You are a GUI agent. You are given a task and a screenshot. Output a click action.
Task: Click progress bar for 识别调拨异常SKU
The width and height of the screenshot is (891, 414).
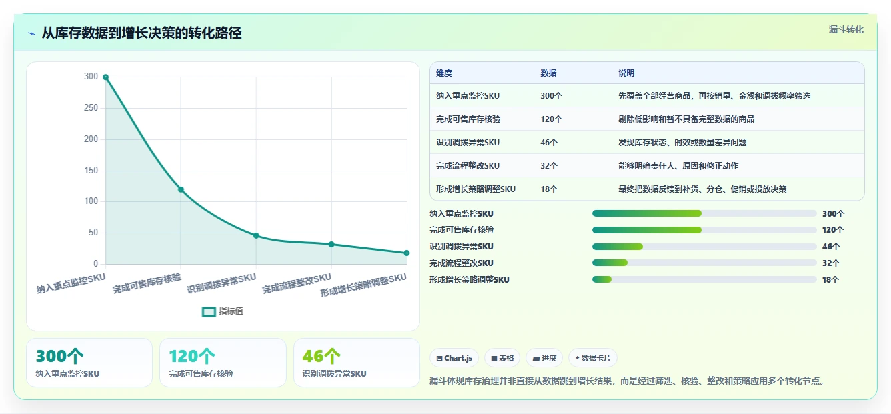tap(704, 247)
